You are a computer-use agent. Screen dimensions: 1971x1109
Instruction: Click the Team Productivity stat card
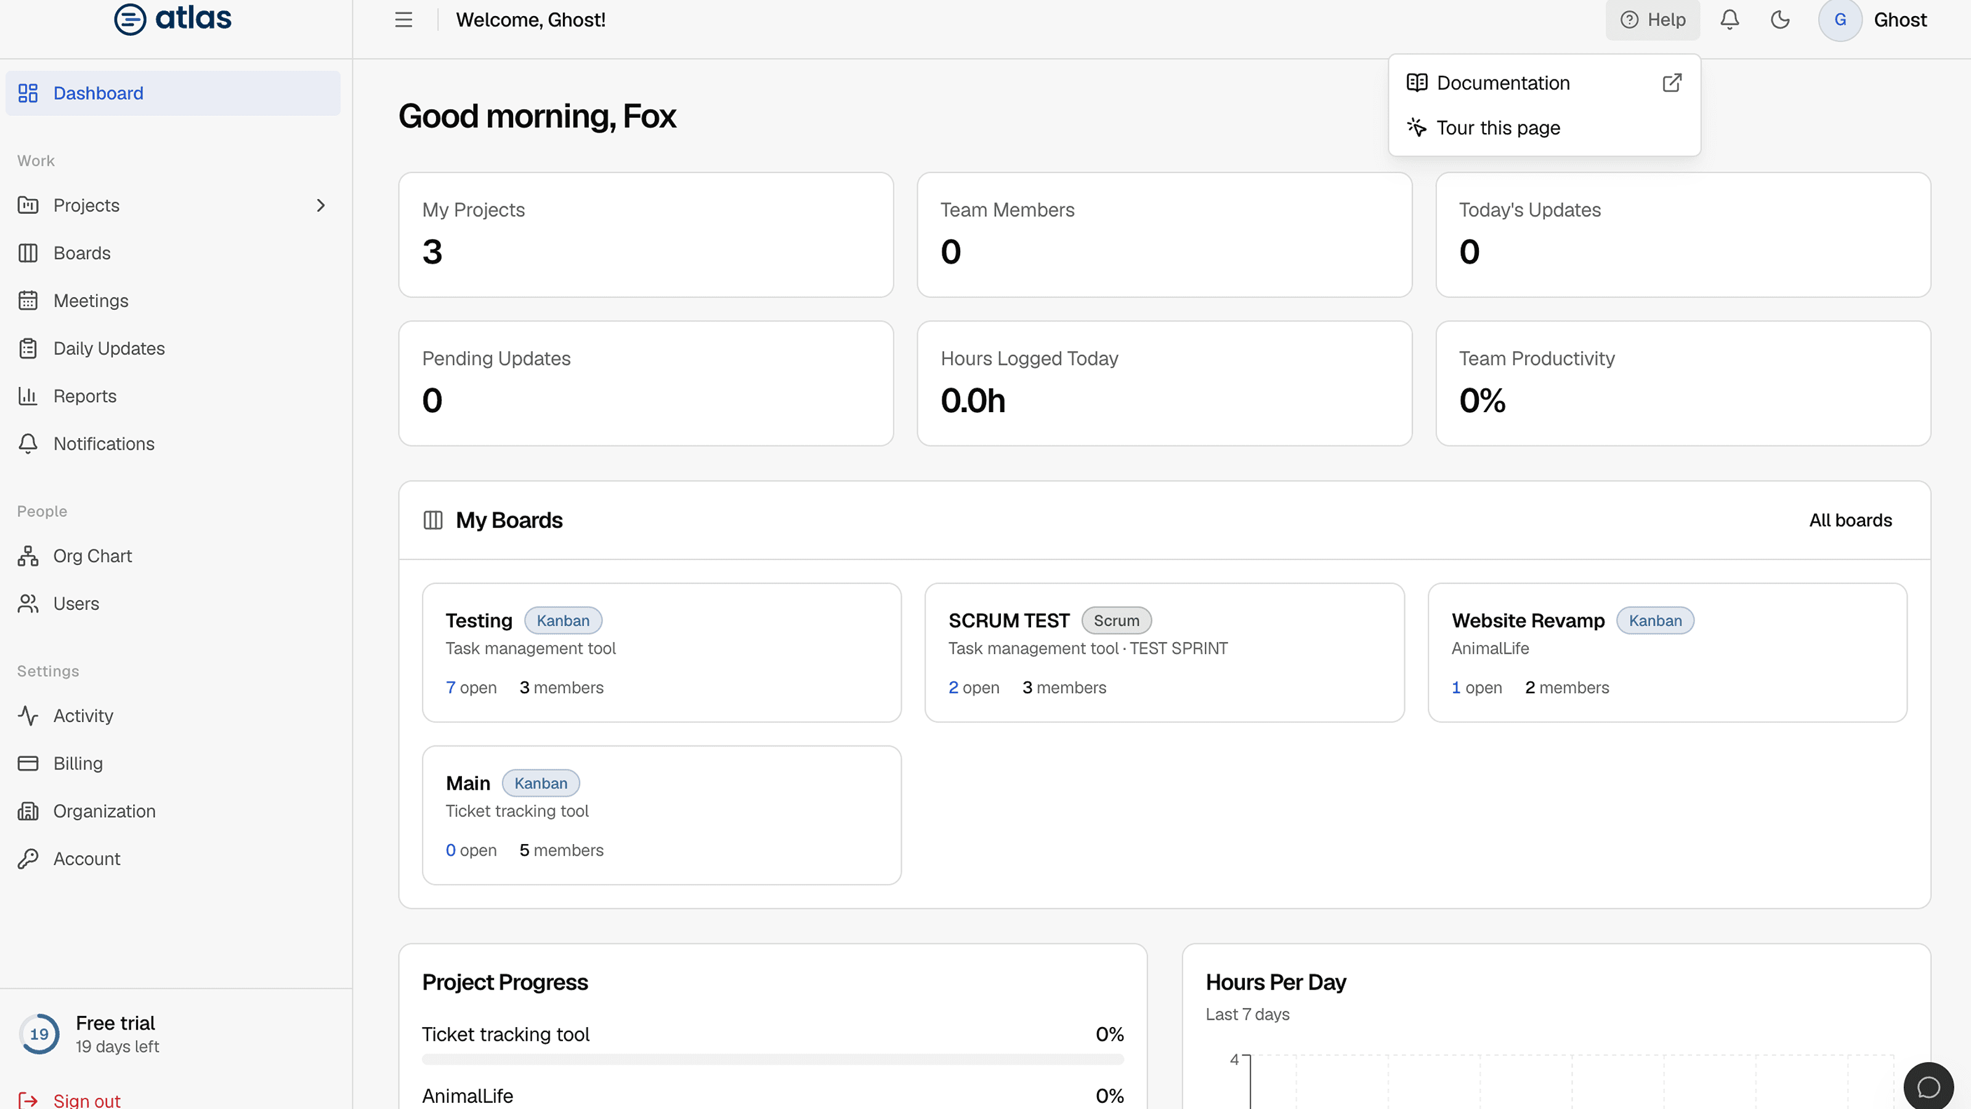click(x=1683, y=383)
